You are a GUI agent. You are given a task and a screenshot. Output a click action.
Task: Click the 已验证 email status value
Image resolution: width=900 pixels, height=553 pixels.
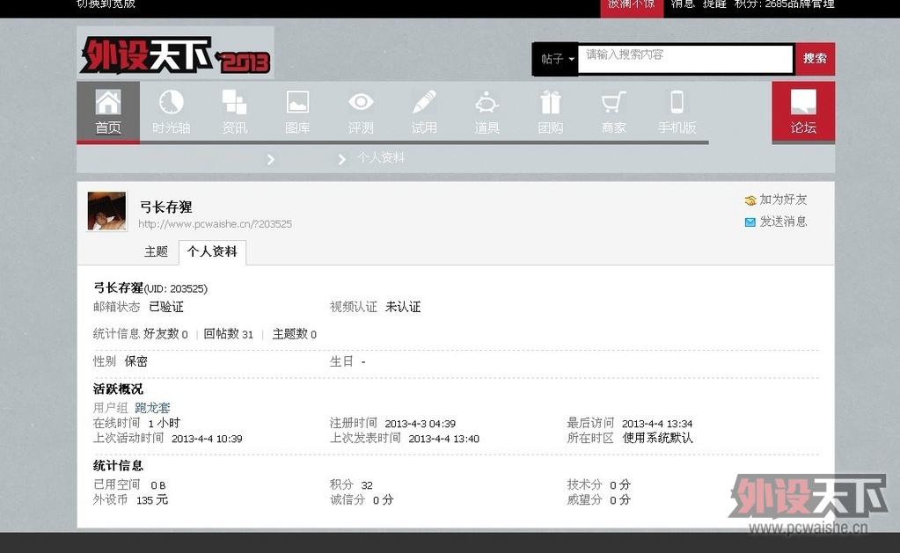166,307
